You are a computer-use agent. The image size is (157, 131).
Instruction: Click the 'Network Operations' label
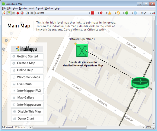tap(82, 39)
